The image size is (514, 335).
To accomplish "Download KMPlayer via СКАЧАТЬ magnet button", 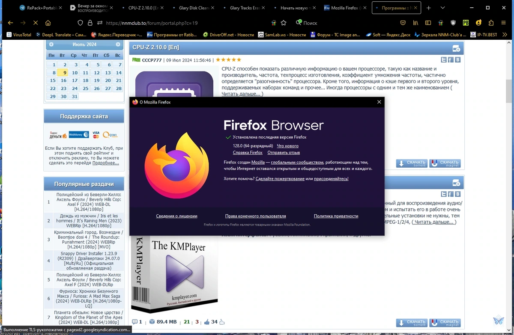I will [445, 323].
